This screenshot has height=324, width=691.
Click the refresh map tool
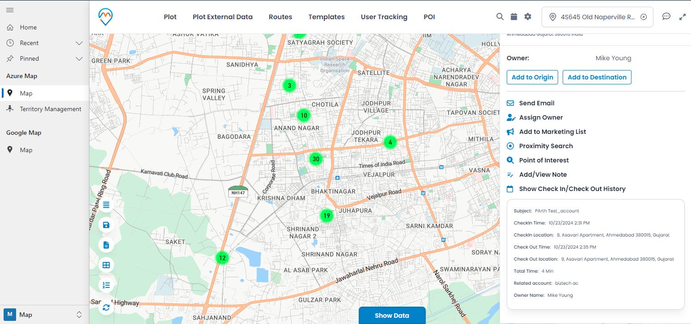(x=106, y=307)
